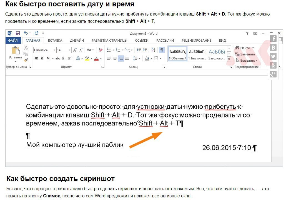
Task: Click the Sort A-Z icon
Action: click(x=153, y=50)
